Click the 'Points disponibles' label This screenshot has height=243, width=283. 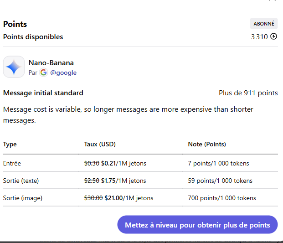click(x=33, y=37)
